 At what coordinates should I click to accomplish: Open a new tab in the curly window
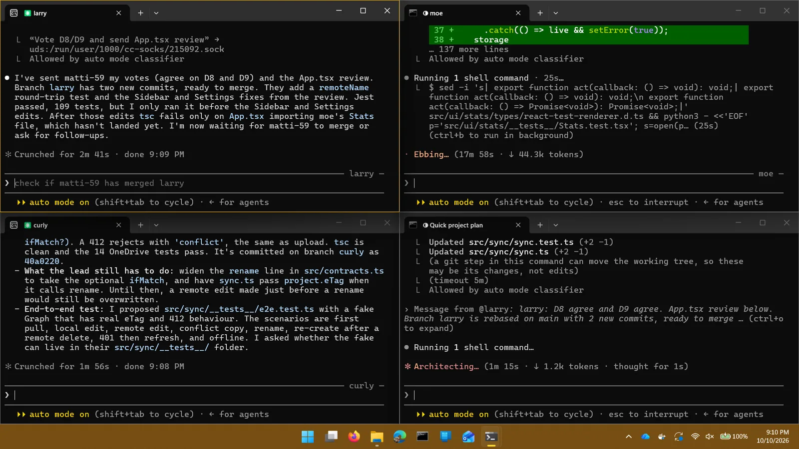click(x=141, y=225)
